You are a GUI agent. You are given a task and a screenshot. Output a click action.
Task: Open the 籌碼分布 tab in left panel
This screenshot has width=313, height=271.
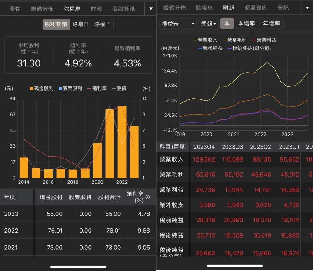43,8
